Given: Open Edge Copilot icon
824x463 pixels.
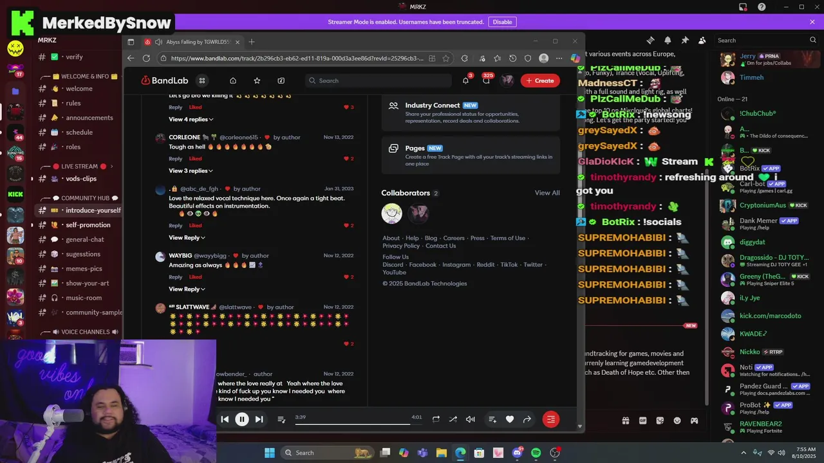Looking at the screenshot, I should 575,58.
